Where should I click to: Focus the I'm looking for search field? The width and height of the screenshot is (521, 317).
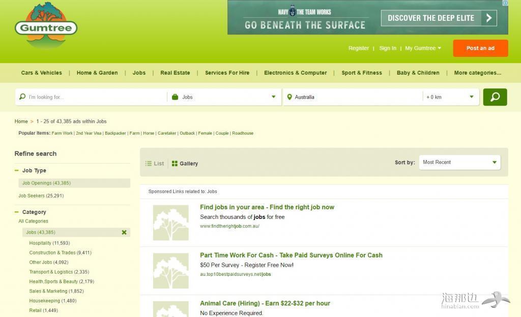click(x=91, y=97)
